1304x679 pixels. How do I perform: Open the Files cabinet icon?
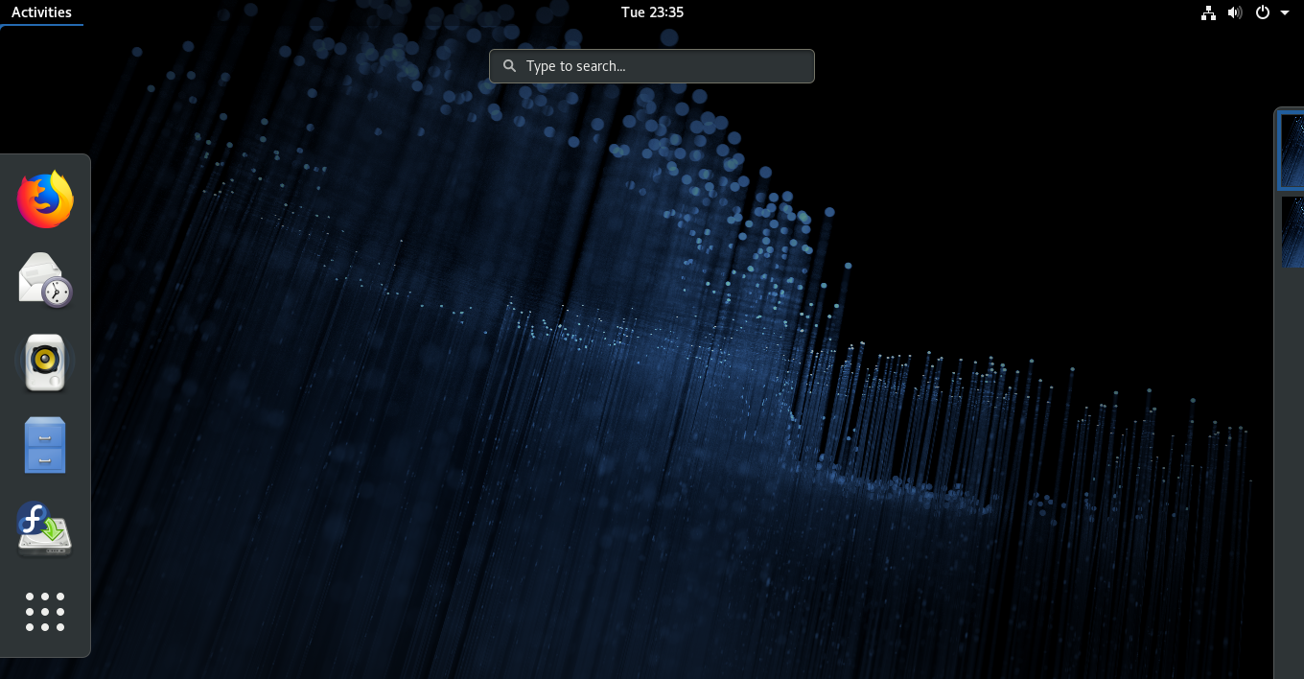pyautogui.click(x=45, y=445)
